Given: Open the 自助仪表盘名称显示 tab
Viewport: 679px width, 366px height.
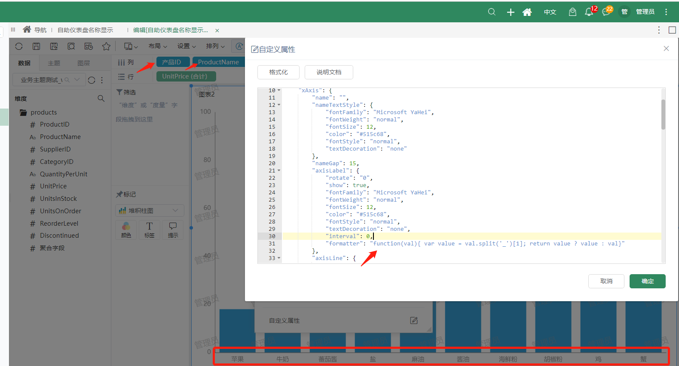Looking at the screenshot, I should click(x=85, y=30).
